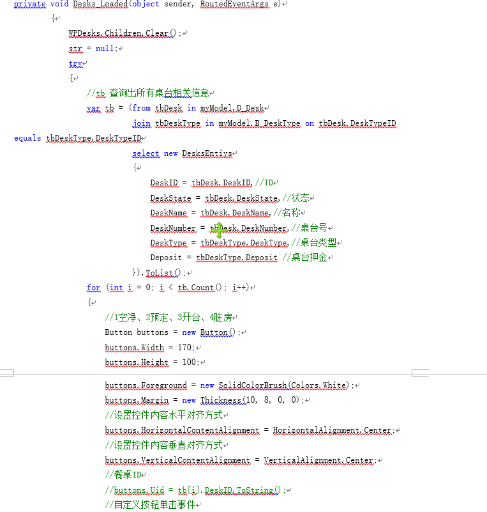Click the line 'DeskID = tbDesk.DeskID'
This screenshot has width=487, height=512.
click(201, 183)
